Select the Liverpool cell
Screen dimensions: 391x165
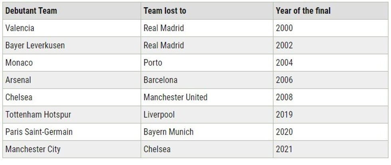tap(159, 115)
